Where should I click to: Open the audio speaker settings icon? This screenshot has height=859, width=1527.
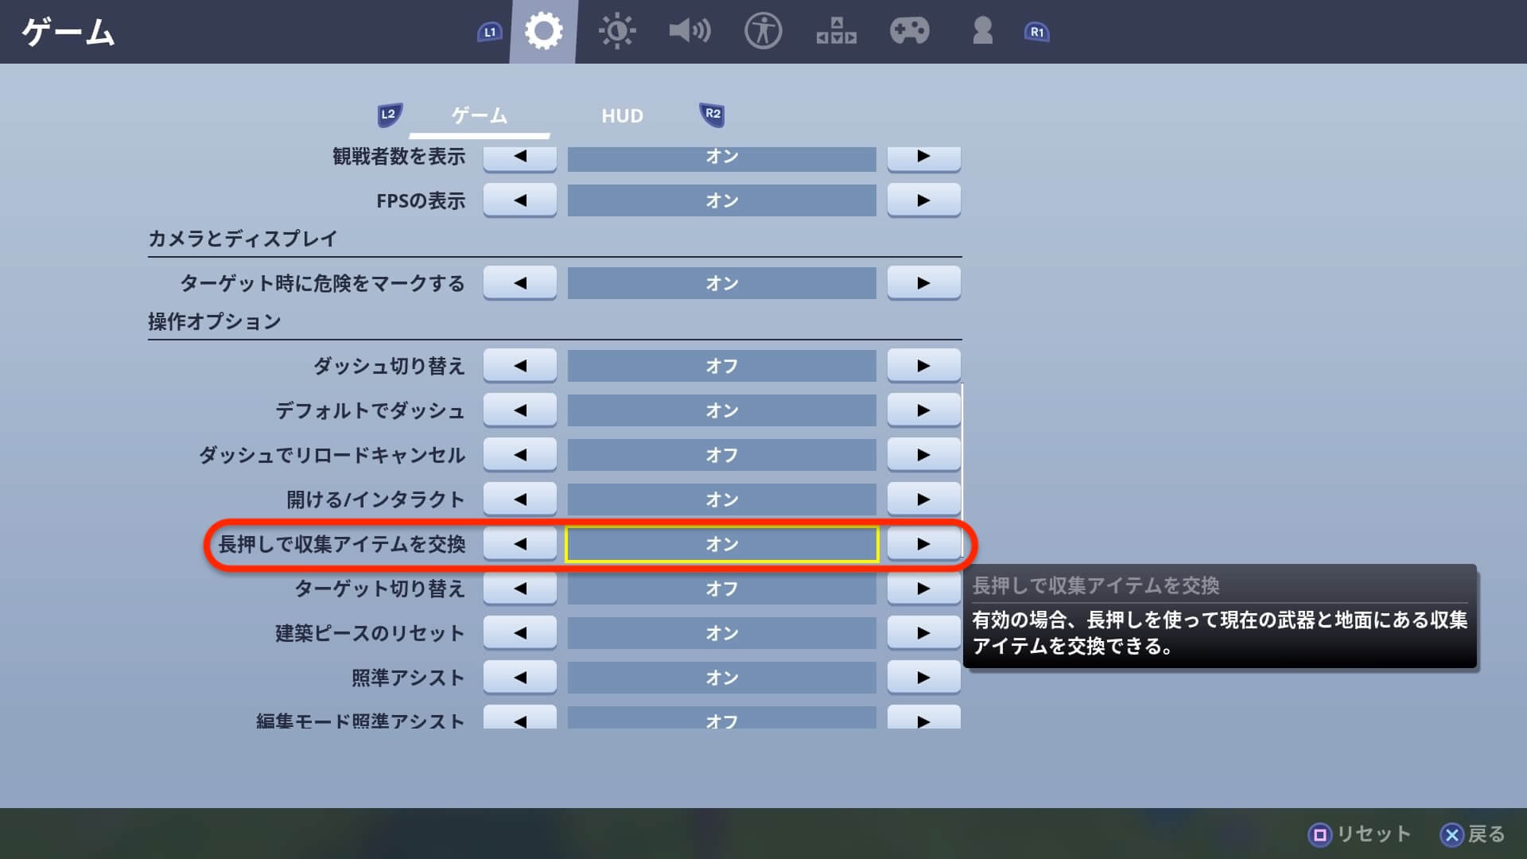pyautogui.click(x=689, y=32)
